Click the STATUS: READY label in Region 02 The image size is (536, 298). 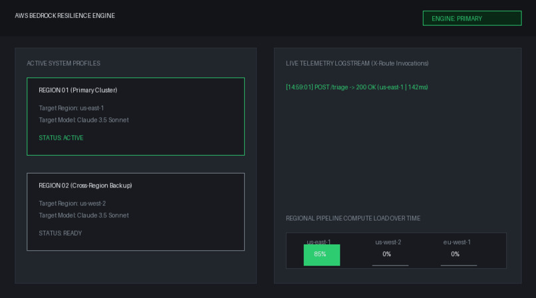(60, 233)
